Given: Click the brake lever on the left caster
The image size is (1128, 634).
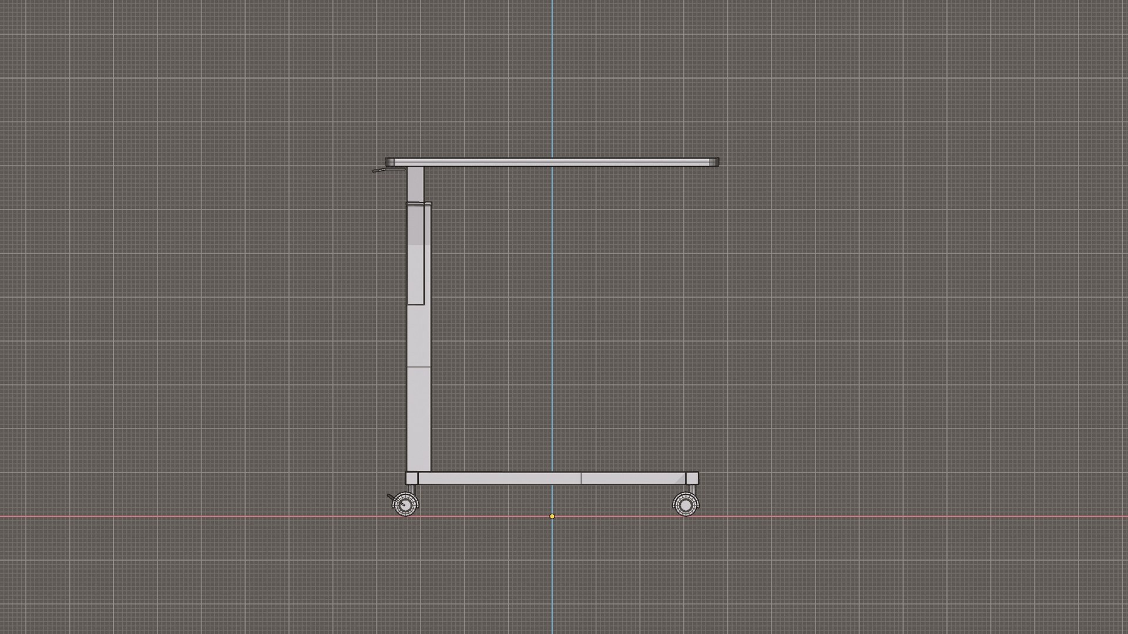Looking at the screenshot, I should tap(391, 498).
